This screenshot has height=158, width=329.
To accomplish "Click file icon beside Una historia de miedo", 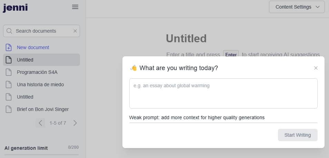I will [8, 84].
